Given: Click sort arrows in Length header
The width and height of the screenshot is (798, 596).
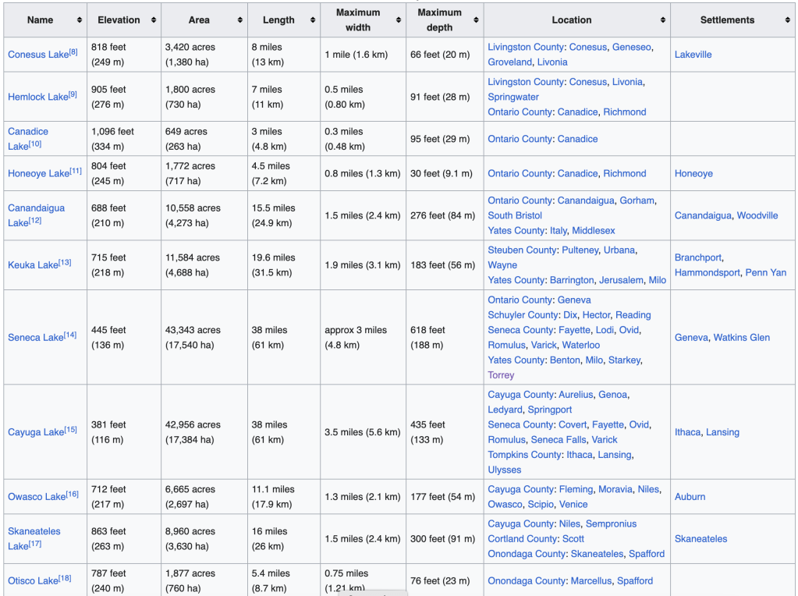Looking at the screenshot, I should [312, 20].
